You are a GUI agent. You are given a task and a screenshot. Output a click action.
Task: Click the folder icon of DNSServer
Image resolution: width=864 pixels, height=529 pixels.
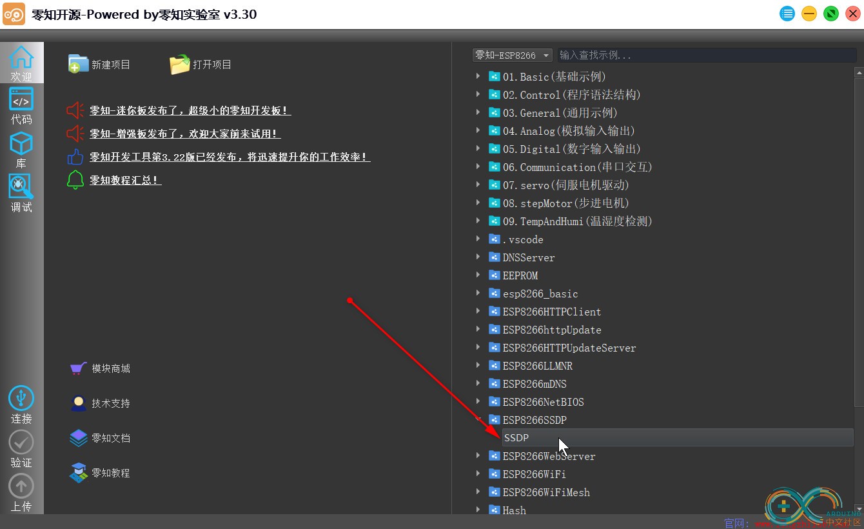click(495, 257)
